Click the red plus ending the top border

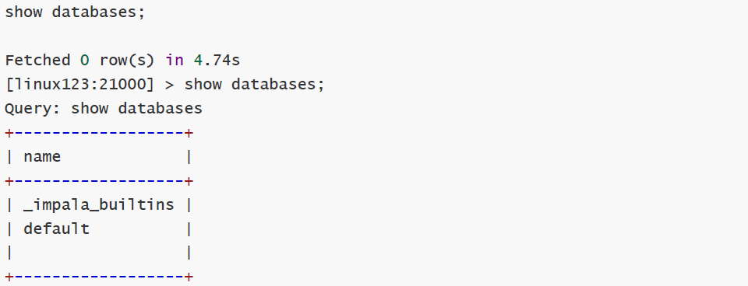tap(189, 133)
